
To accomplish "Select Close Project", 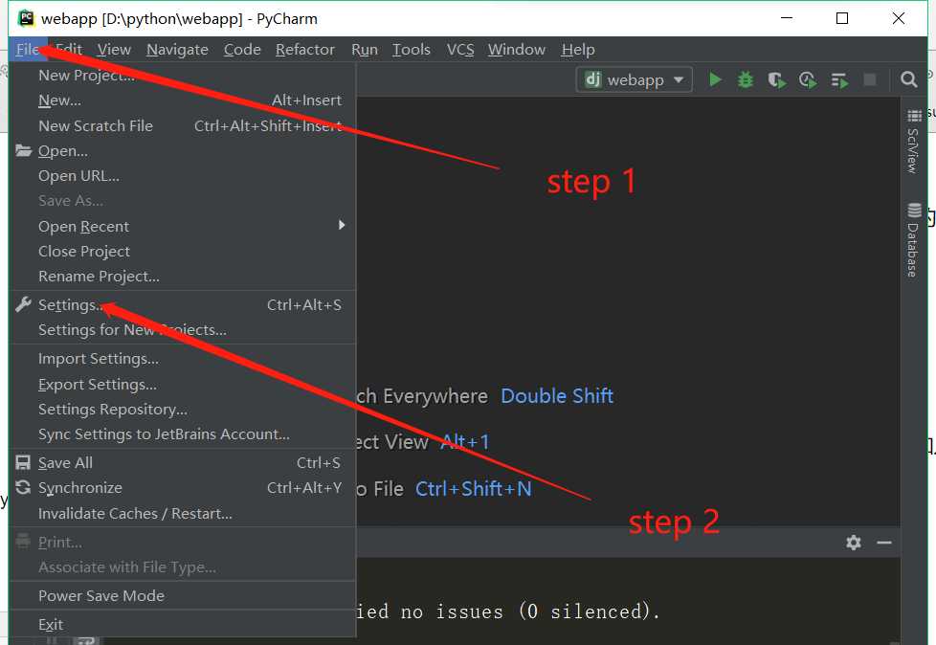I will (183, 251).
